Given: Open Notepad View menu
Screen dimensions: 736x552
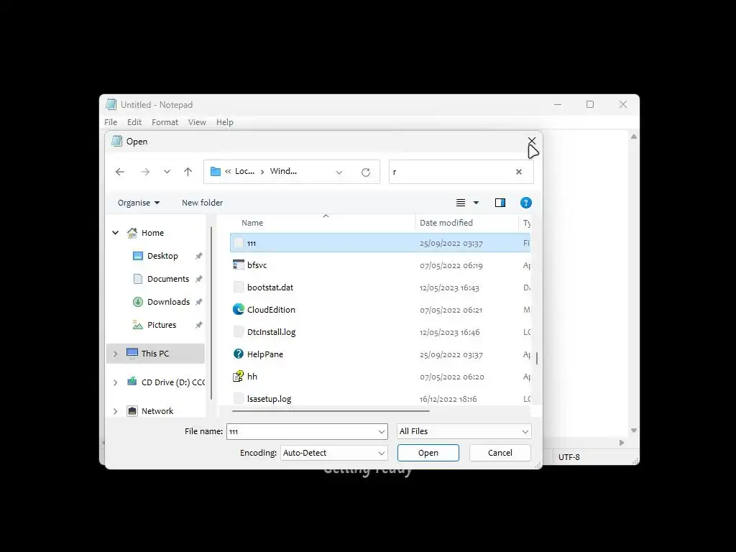Looking at the screenshot, I should pyautogui.click(x=197, y=122).
